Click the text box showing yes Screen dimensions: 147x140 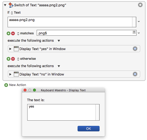pyautogui.click(x=63, y=112)
